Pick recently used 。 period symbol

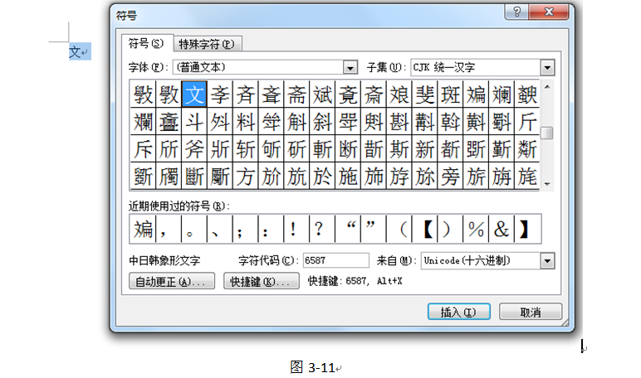click(x=193, y=229)
